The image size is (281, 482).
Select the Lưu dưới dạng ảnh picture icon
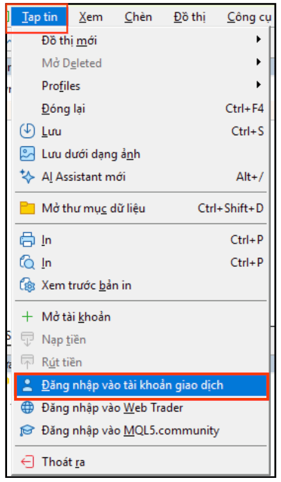27,154
